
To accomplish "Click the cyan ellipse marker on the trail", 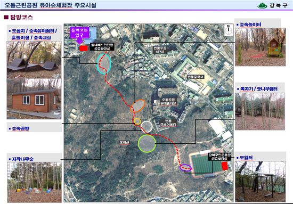I will 104,64.
